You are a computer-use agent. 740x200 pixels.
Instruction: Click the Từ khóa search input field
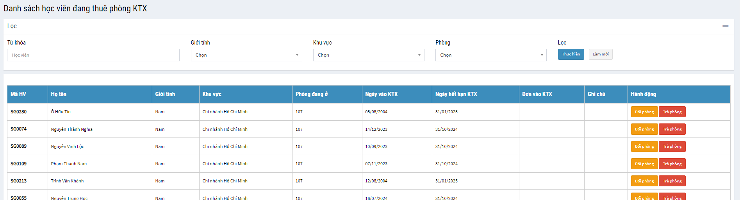coord(93,55)
